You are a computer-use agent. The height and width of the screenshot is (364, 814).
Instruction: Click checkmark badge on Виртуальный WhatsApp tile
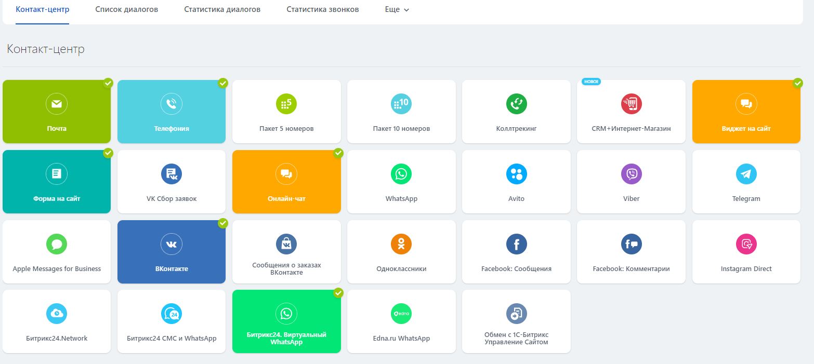pos(338,293)
